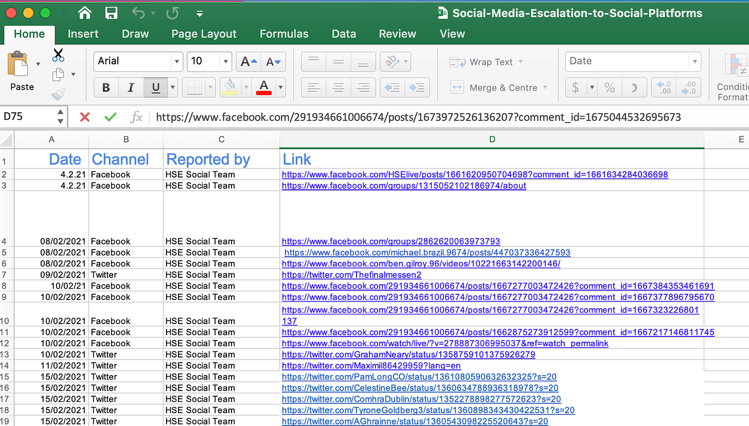This screenshot has width=749, height=426.
Task: Toggle Italic formatting
Action: [131, 87]
